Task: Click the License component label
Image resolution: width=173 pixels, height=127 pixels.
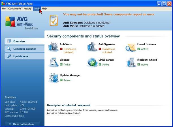Action: click(65, 60)
